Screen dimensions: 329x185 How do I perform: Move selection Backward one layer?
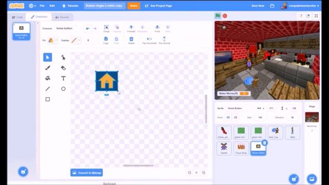pyautogui.click(x=142, y=29)
